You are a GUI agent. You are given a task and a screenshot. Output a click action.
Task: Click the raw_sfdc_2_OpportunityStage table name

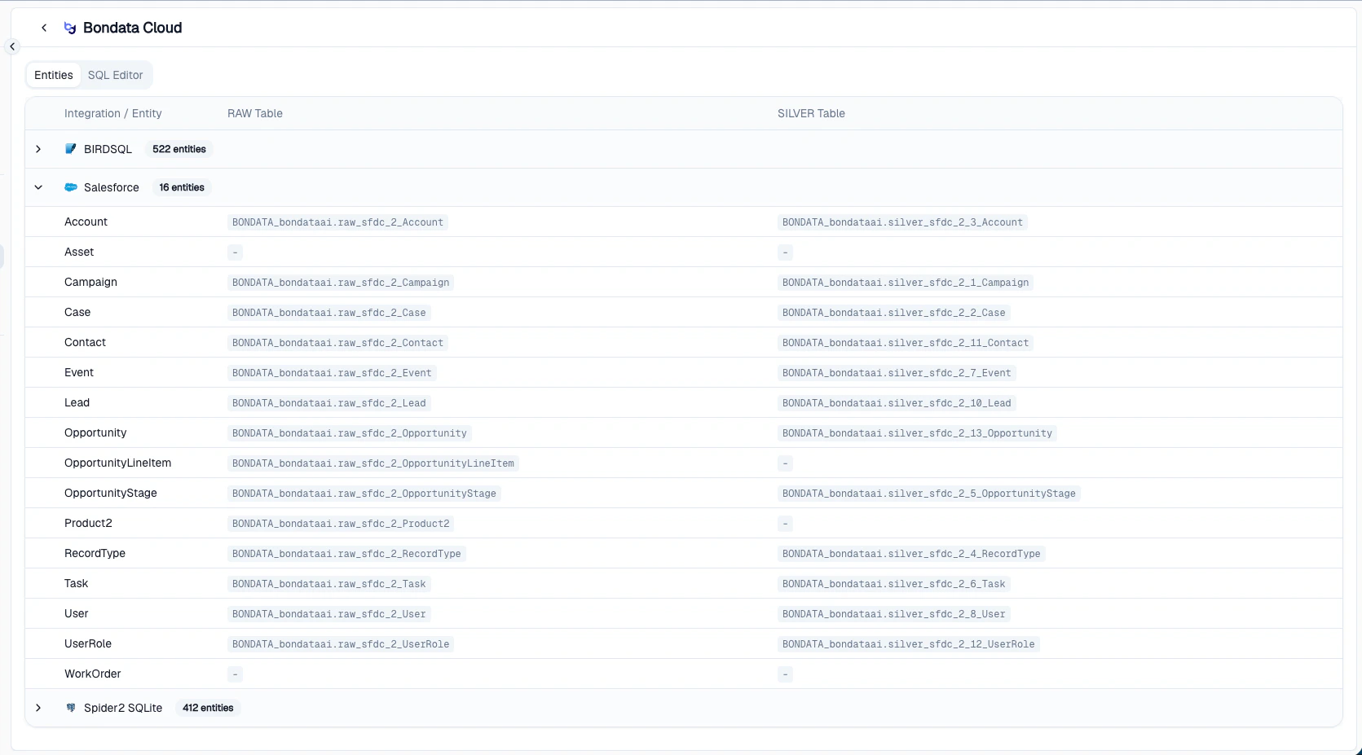[x=364, y=494]
